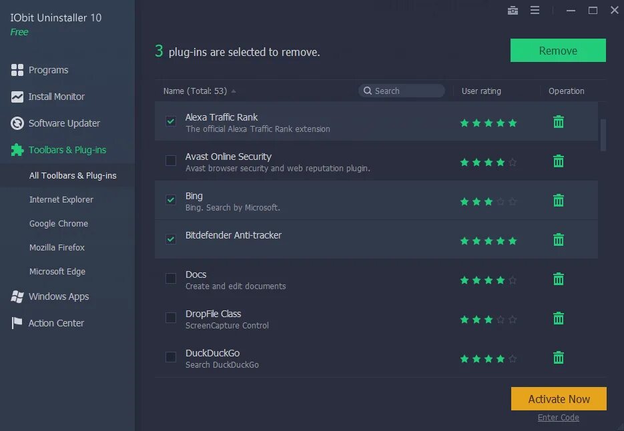Check the DuckDuckGo checkbox
Image resolution: width=624 pixels, height=431 pixels.
(171, 357)
